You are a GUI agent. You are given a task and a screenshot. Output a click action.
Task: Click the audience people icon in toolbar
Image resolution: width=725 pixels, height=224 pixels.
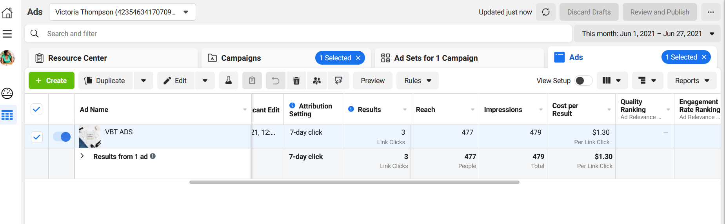click(x=317, y=81)
